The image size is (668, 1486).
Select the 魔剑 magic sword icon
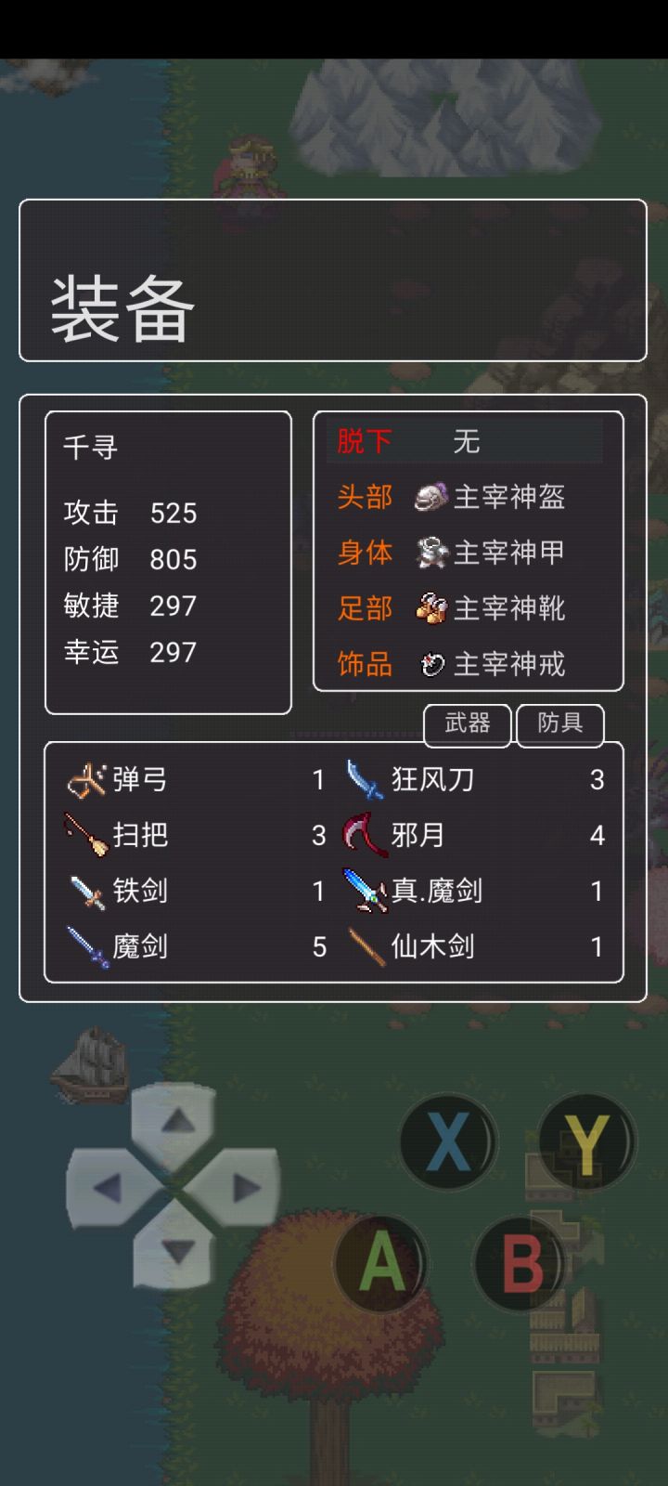coord(88,947)
